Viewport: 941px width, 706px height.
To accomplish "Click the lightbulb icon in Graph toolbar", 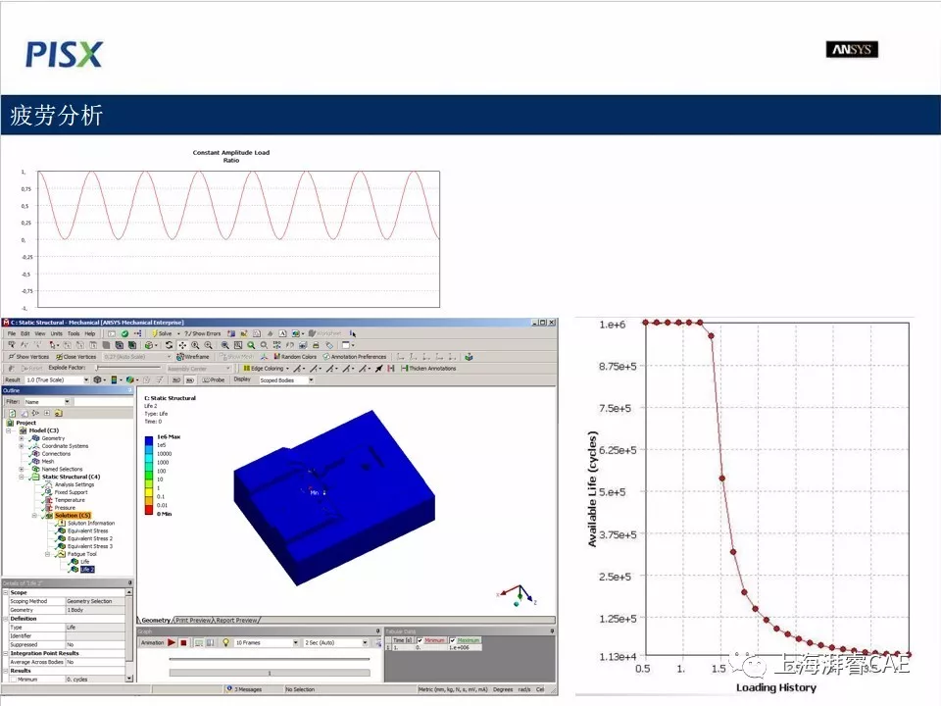I will click(225, 642).
